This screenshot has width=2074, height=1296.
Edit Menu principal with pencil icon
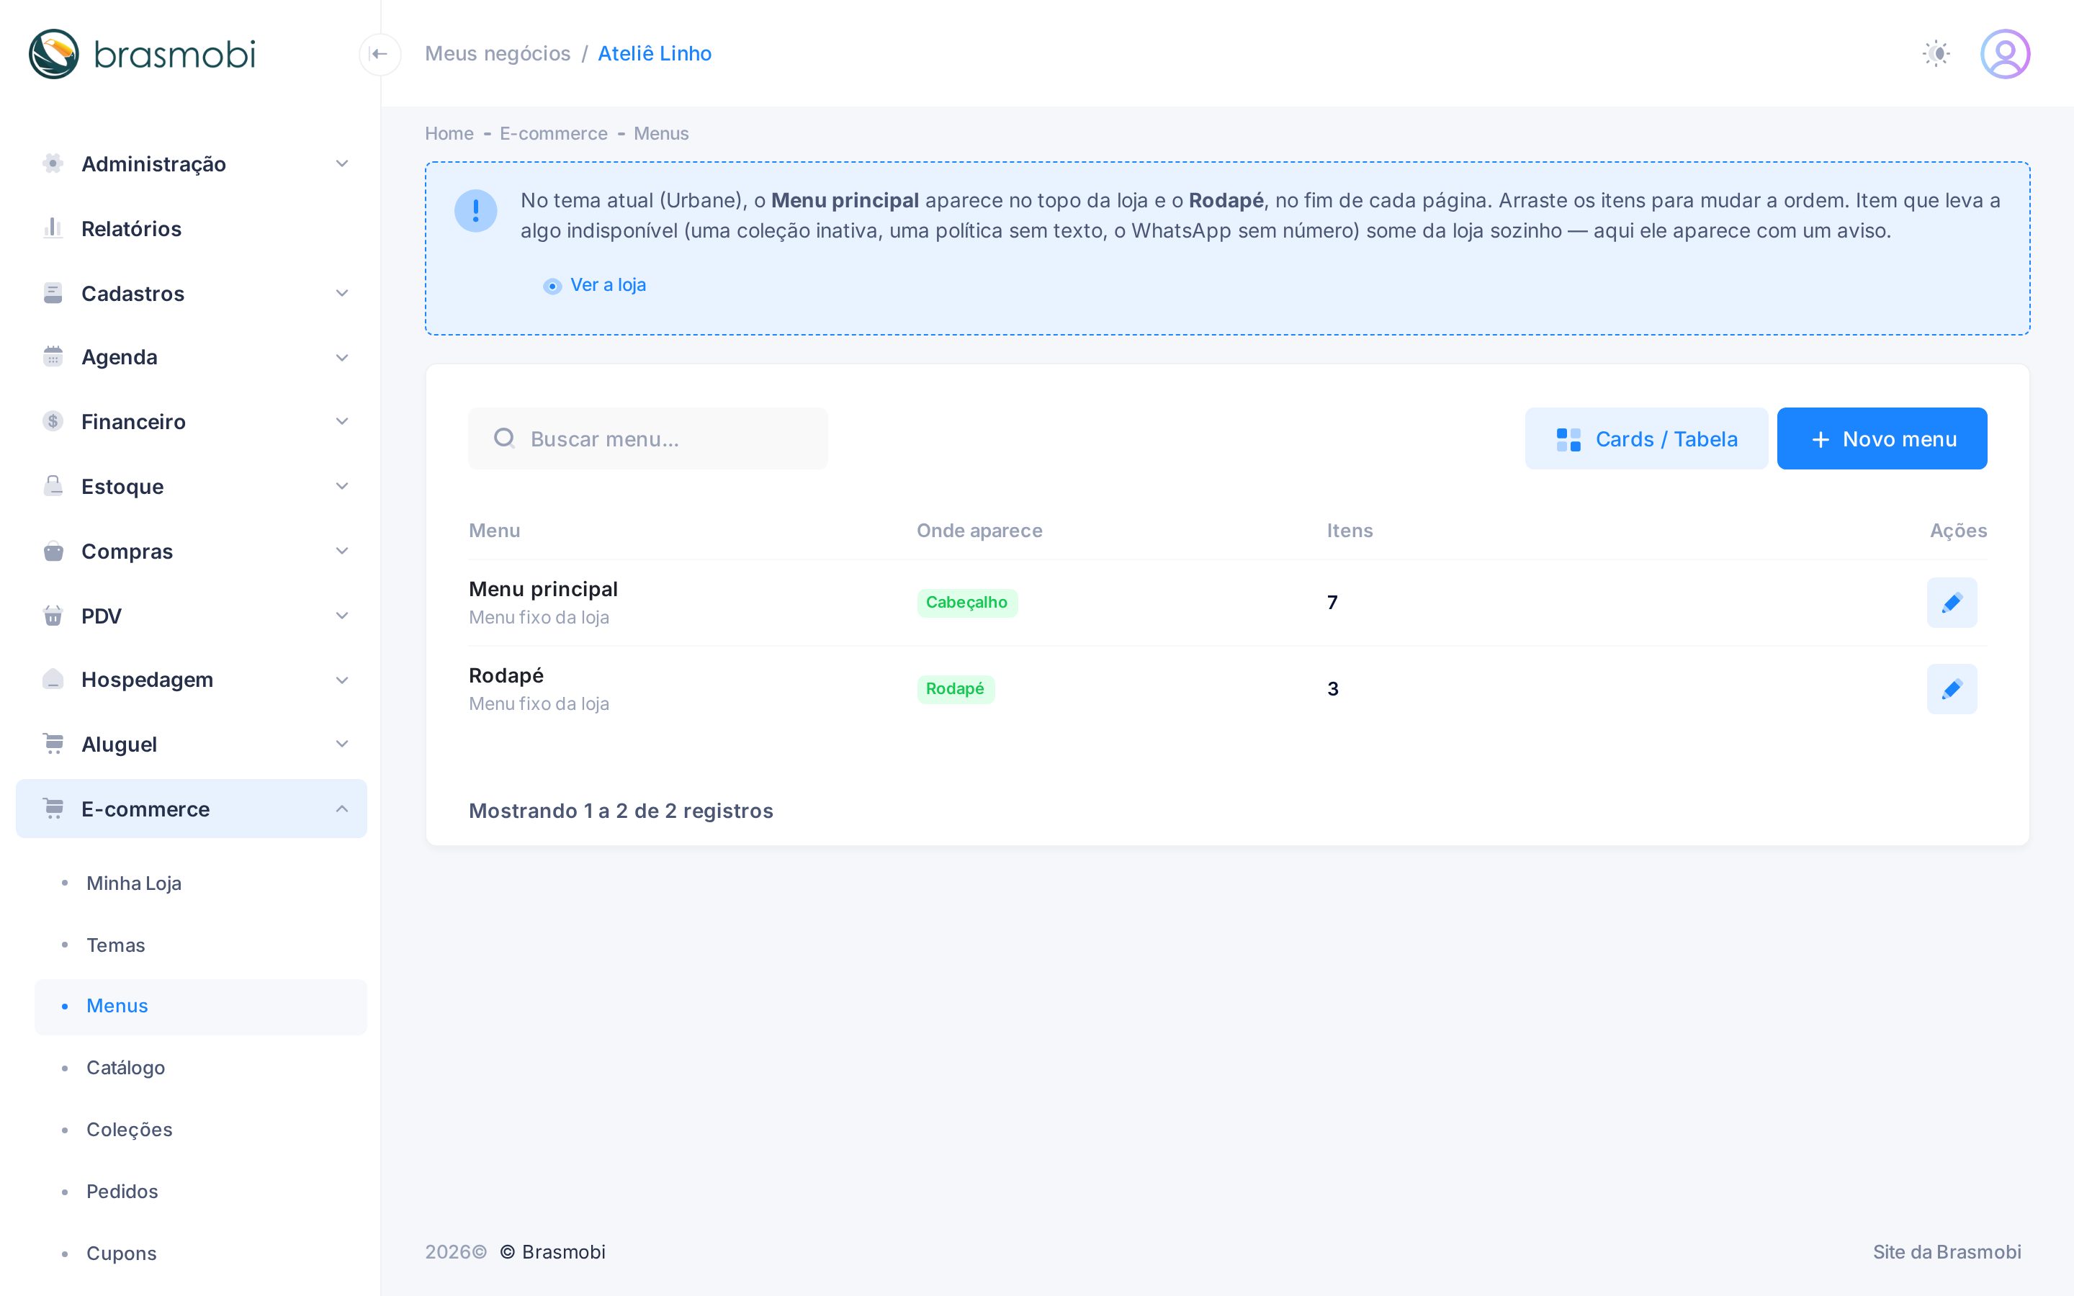coord(1952,603)
